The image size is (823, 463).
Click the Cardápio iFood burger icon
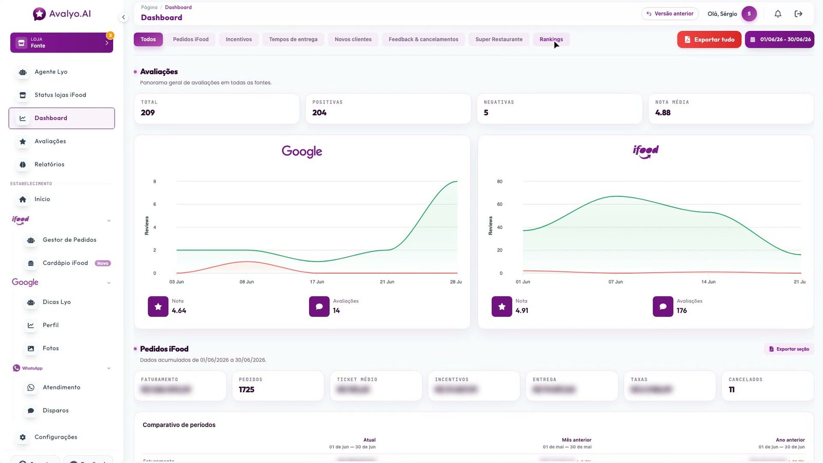31,263
